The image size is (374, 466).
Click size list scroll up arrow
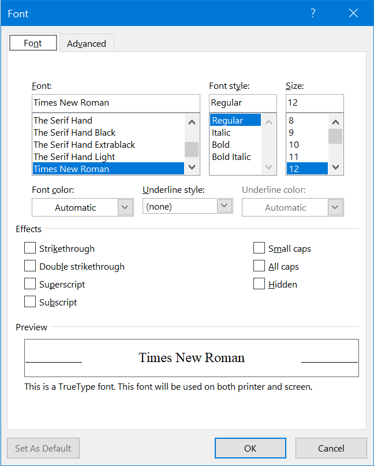[336, 122]
